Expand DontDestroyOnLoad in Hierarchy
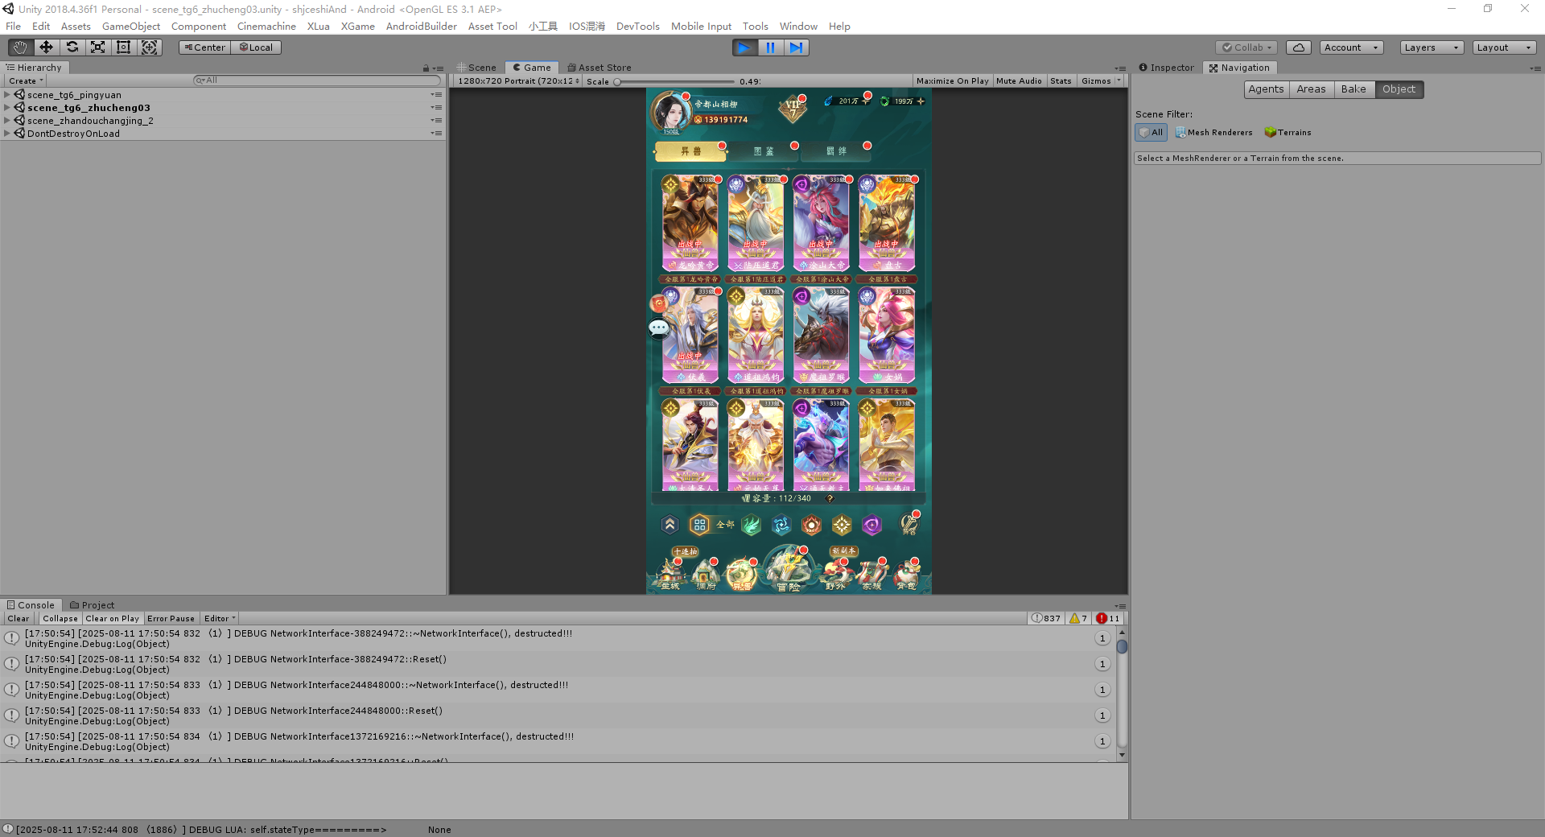Screen dimensions: 1545x837 tap(7, 134)
